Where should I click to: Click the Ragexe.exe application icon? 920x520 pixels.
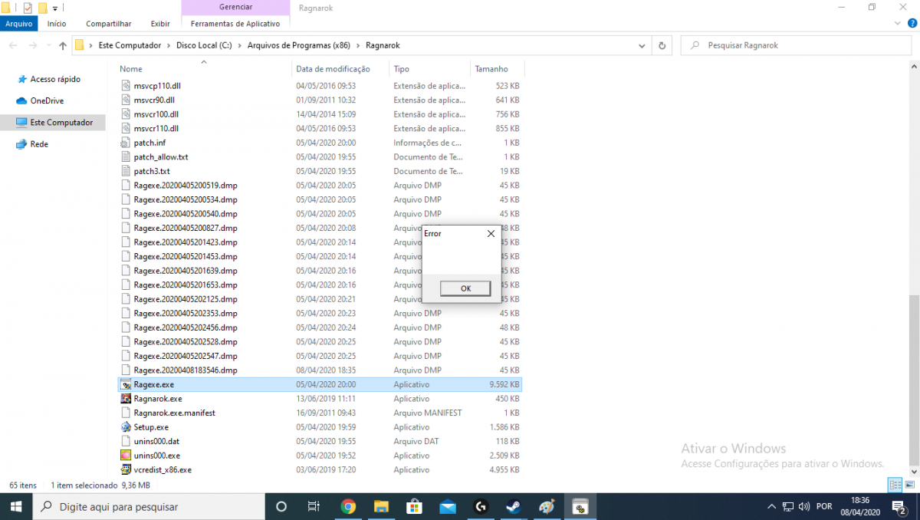pyautogui.click(x=127, y=384)
